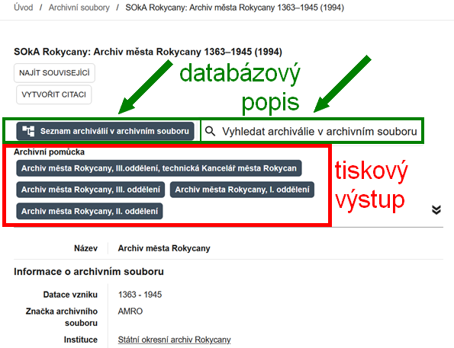Click the date value 1363 - 1945

coord(140,295)
